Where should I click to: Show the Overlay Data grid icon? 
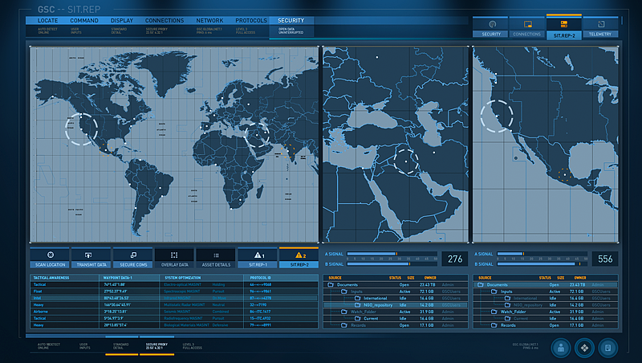pos(174,254)
